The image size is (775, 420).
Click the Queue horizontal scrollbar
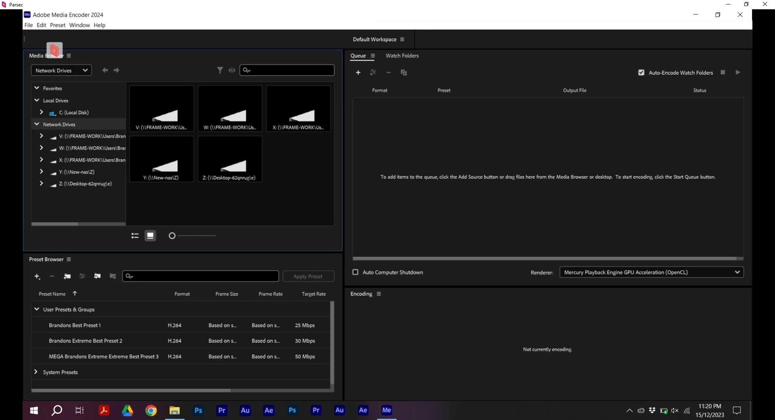(x=545, y=258)
